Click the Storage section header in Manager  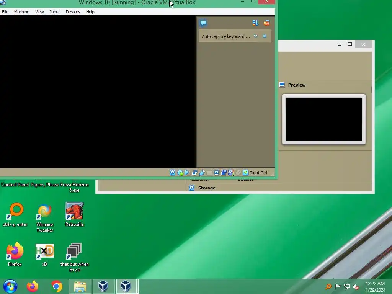(x=206, y=188)
